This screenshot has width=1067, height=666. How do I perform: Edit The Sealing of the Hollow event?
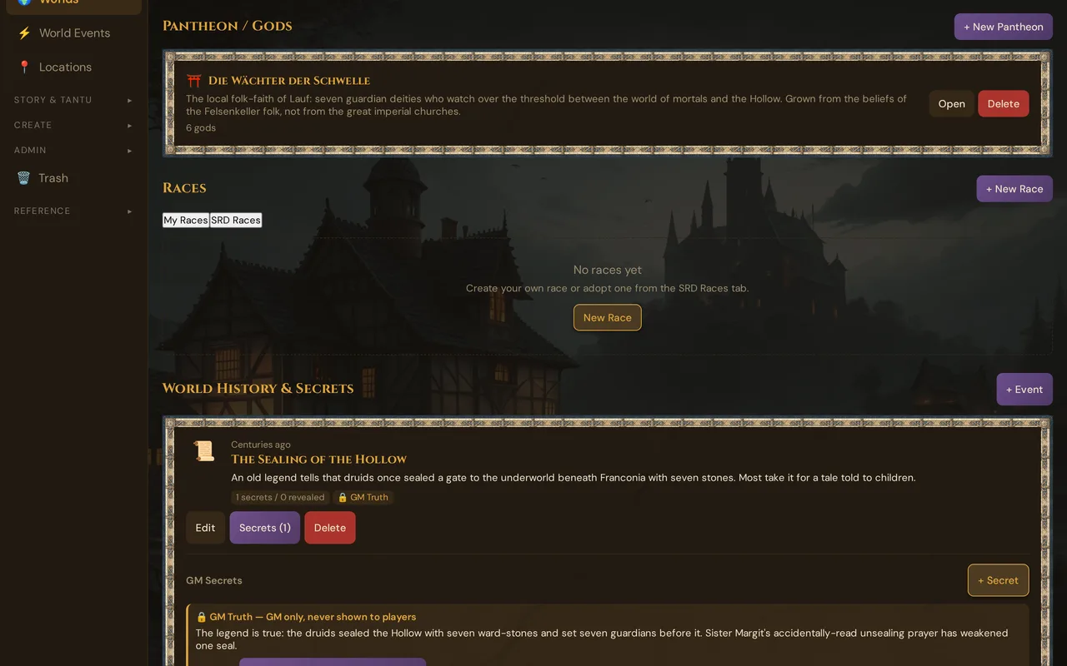(x=205, y=528)
